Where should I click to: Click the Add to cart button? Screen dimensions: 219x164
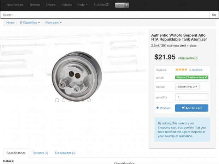191,108
